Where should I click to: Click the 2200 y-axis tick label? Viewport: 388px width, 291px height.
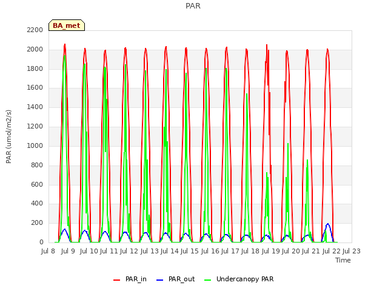click(x=35, y=30)
